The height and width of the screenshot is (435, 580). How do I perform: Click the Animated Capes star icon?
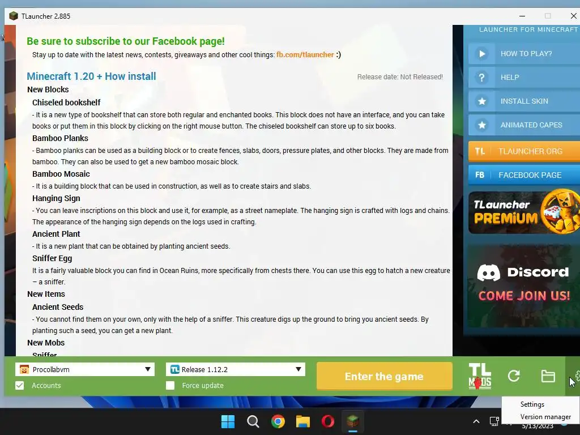click(481, 125)
